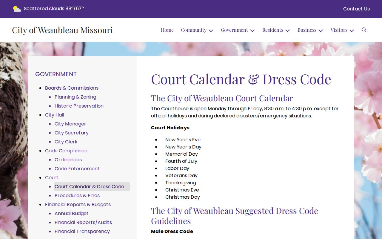Open Historic Preservation link
The width and height of the screenshot is (382, 239).
(x=79, y=106)
